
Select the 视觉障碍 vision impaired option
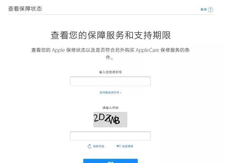point(127,146)
